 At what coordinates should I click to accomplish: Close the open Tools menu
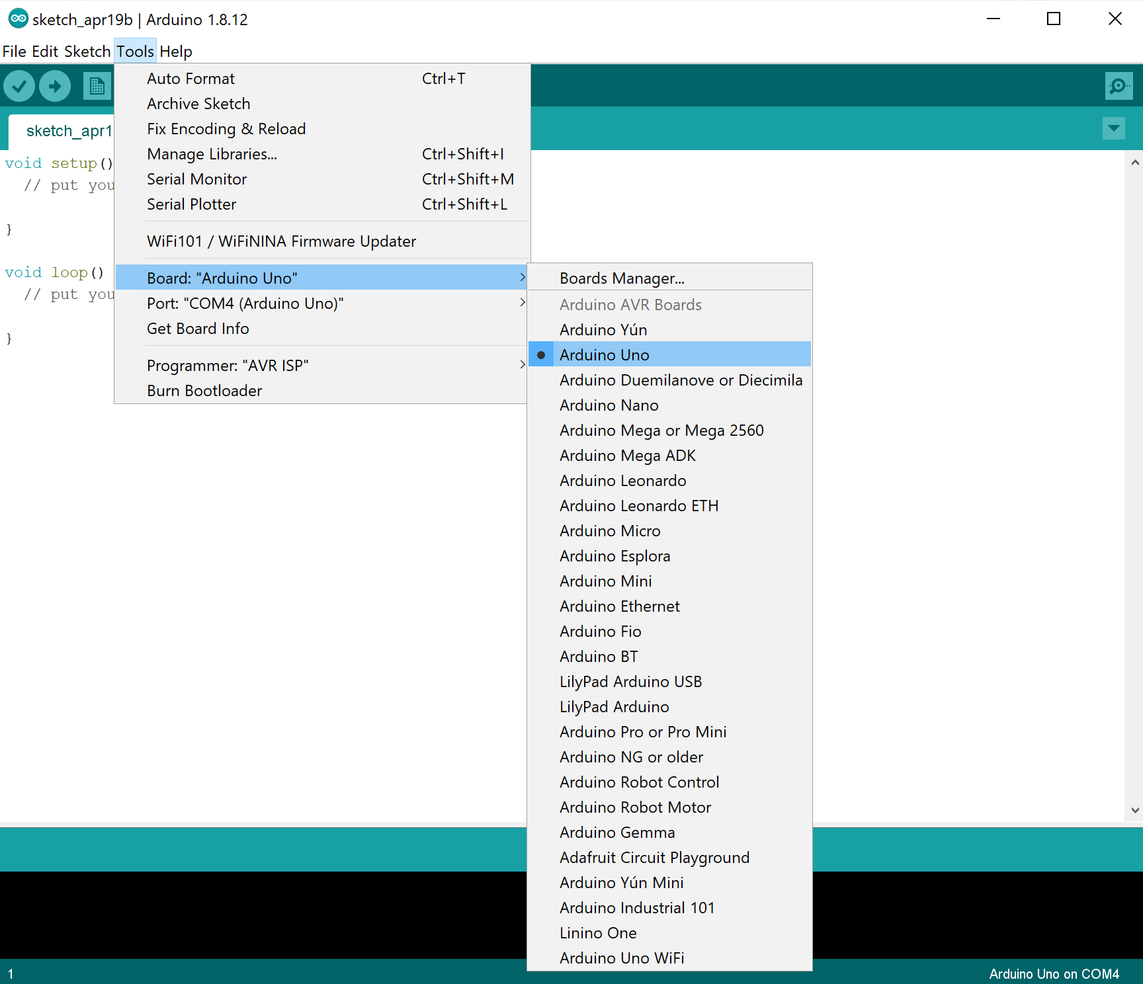(135, 51)
